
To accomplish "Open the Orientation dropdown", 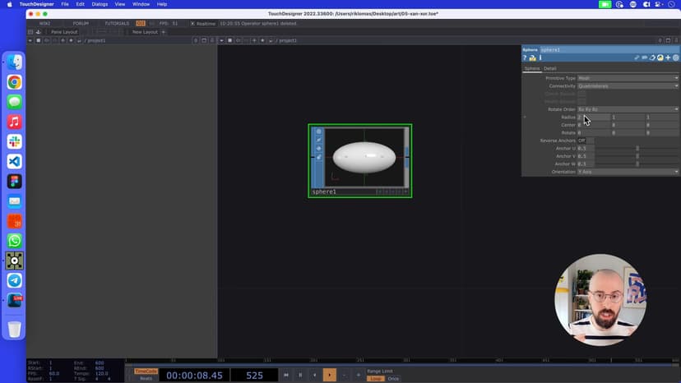I will [x=628, y=172].
